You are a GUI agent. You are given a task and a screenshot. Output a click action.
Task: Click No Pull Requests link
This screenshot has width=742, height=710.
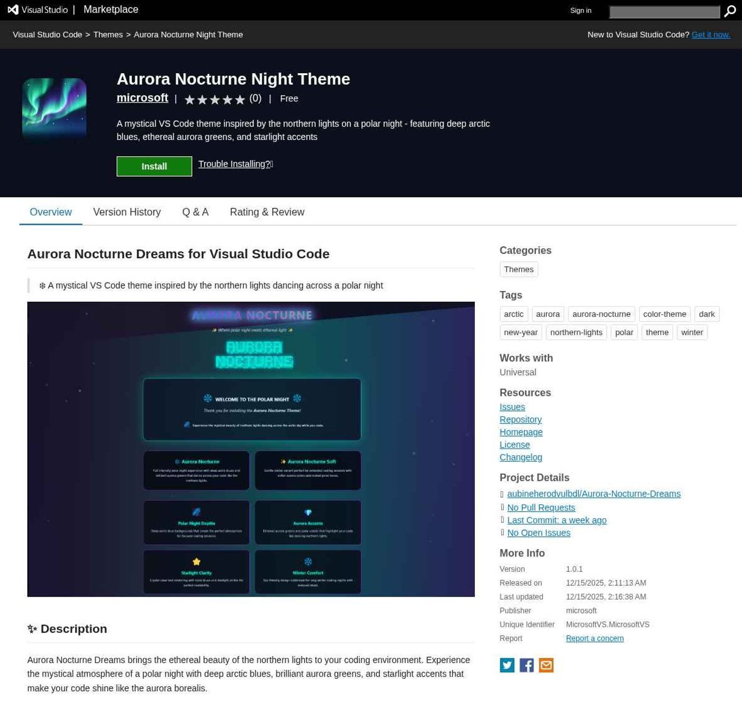point(541,508)
